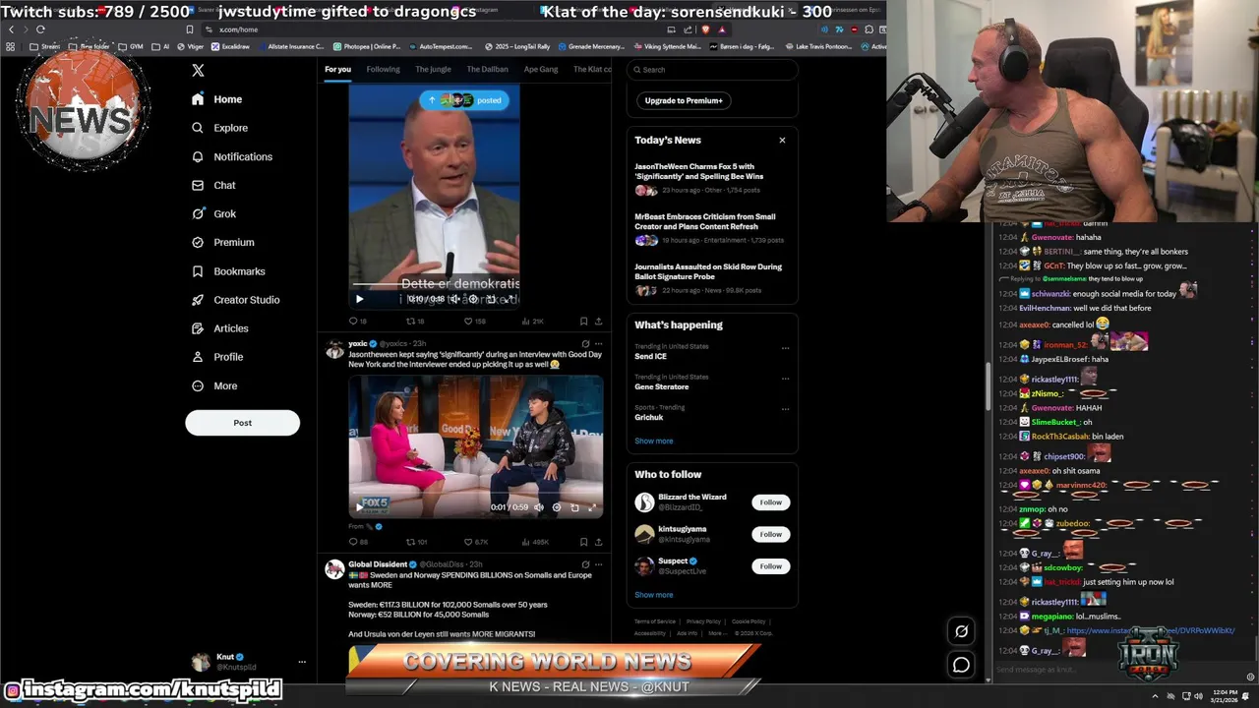Play the Fox 5 interview video
The image size is (1259, 708).
tap(359, 507)
